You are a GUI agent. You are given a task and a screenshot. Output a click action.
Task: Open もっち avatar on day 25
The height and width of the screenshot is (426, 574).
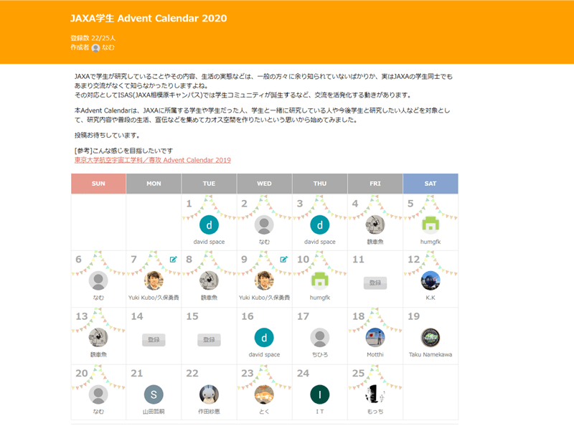click(375, 394)
